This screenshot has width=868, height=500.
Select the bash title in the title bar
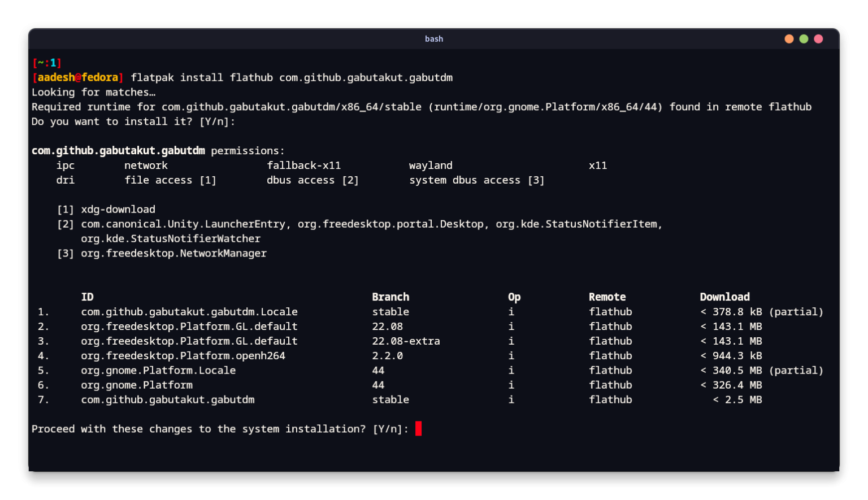[434, 39]
